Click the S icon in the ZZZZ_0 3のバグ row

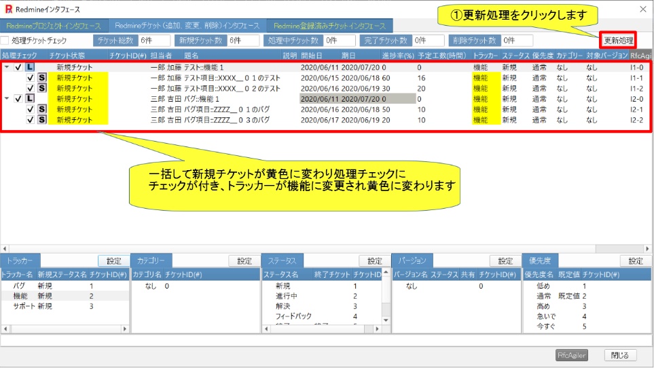41,120
